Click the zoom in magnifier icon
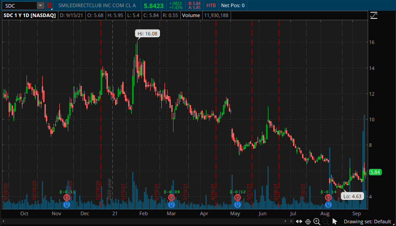Viewport: 396px width, 226px height. tap(317, 222)
